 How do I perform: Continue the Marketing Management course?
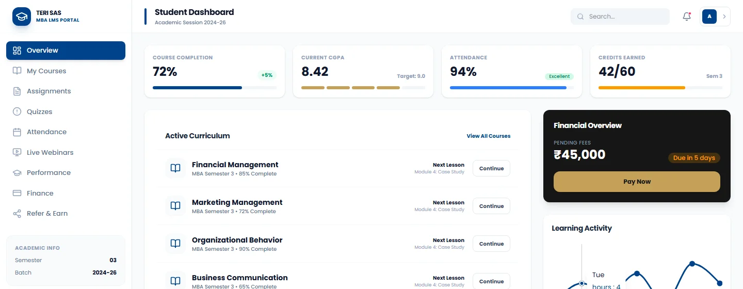[x=491, y=206]
